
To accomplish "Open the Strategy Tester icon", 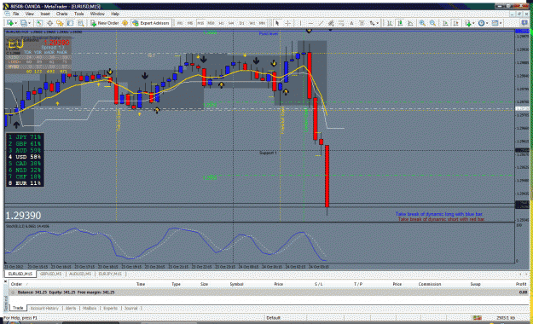I will 80,23.
